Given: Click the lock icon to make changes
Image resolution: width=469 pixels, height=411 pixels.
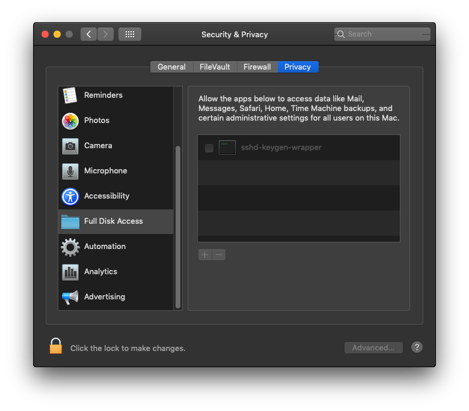Looking at the screenshot, I should tap(56, 346).
